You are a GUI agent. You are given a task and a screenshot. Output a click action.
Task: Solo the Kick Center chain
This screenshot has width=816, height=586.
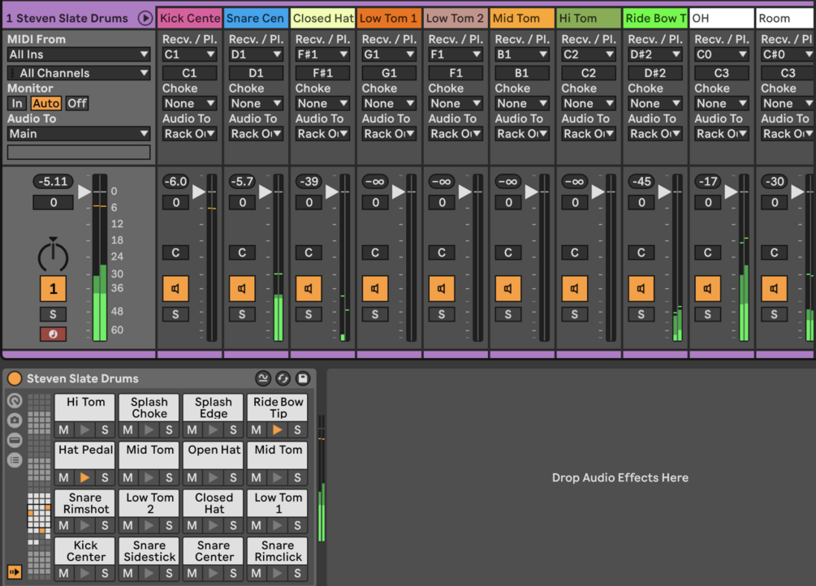(x=175, y=314)
